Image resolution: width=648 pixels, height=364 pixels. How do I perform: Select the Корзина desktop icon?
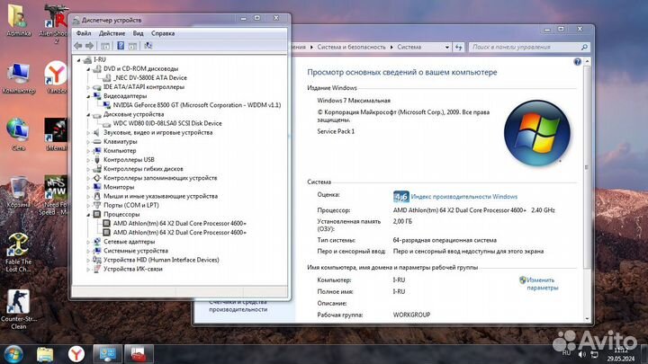coord(18,191)
